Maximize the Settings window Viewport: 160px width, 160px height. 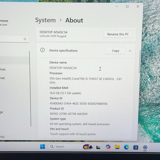click(127, 7)
